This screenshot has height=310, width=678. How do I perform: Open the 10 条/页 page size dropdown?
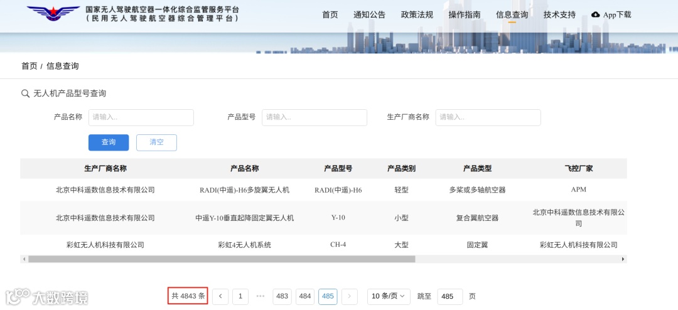(x=389, y=296)
